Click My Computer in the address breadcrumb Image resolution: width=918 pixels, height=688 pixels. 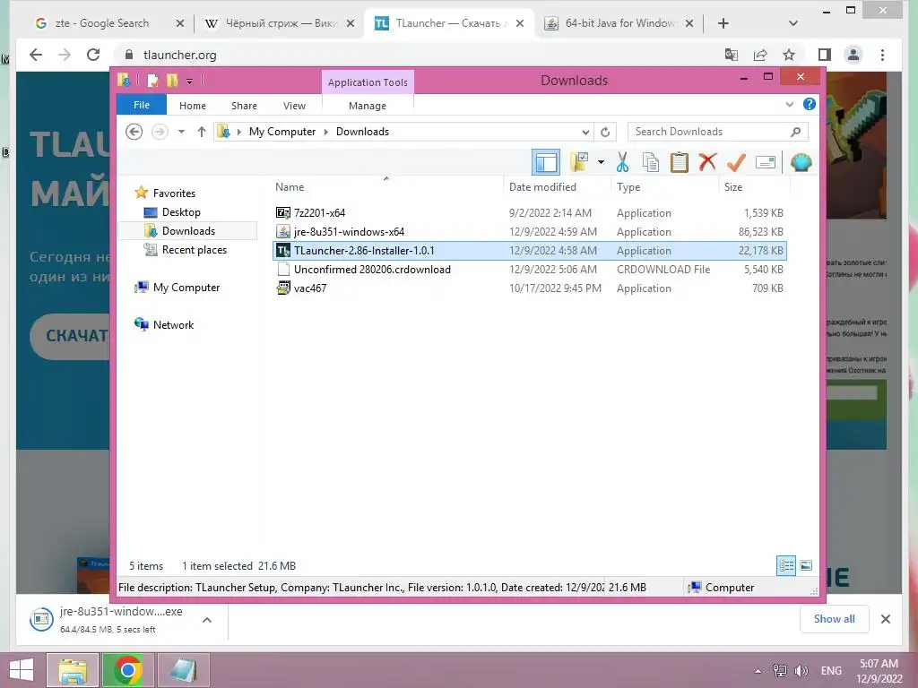[282, 132]
